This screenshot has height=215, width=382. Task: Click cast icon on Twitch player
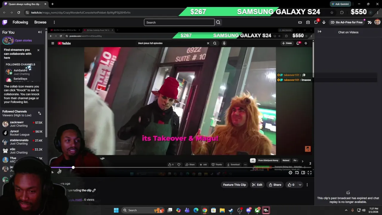(x=297, y=173)
